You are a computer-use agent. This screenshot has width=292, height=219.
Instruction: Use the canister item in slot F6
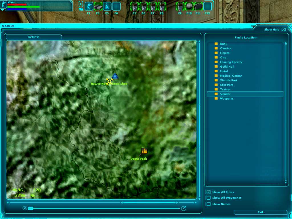pos(144,7)
